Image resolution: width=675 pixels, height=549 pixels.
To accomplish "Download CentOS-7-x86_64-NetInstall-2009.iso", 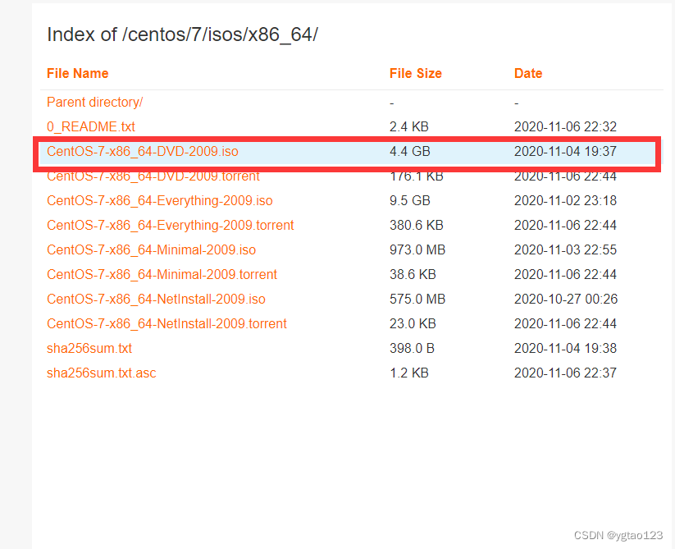I will pos(157,299).
